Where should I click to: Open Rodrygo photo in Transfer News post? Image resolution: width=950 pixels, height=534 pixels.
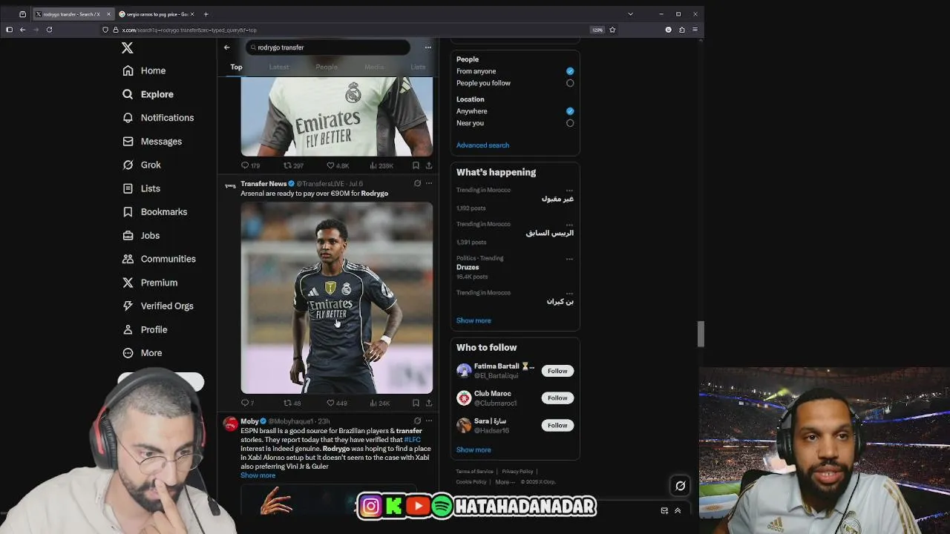click(x=337, y=297)
